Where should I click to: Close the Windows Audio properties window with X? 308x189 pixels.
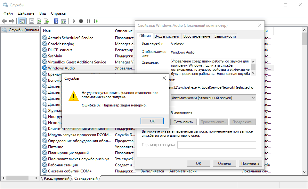pos(260,25)
